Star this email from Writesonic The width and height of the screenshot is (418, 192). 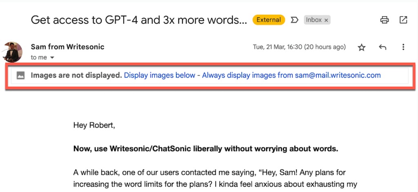pyautogui.click(x=362, y=47)
